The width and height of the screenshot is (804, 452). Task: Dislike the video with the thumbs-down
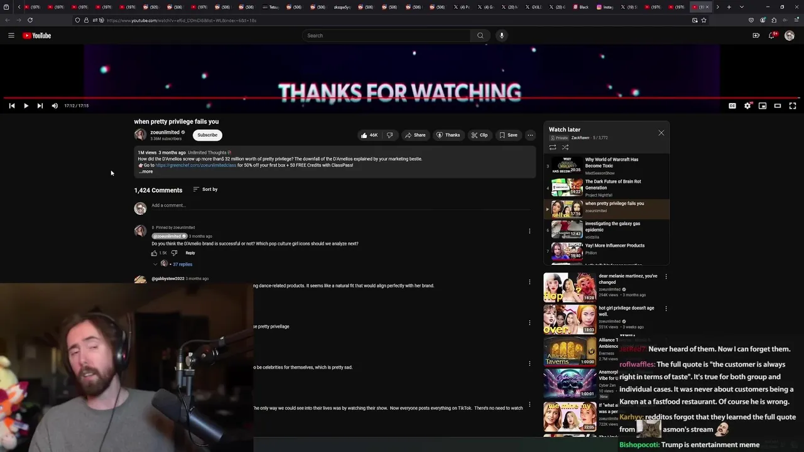tap(389, 135)
